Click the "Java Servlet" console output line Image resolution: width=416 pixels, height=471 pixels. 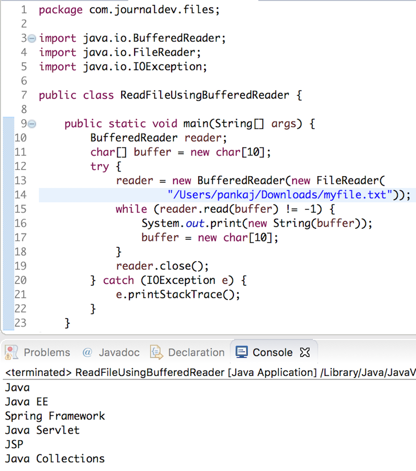pos(42,430)
